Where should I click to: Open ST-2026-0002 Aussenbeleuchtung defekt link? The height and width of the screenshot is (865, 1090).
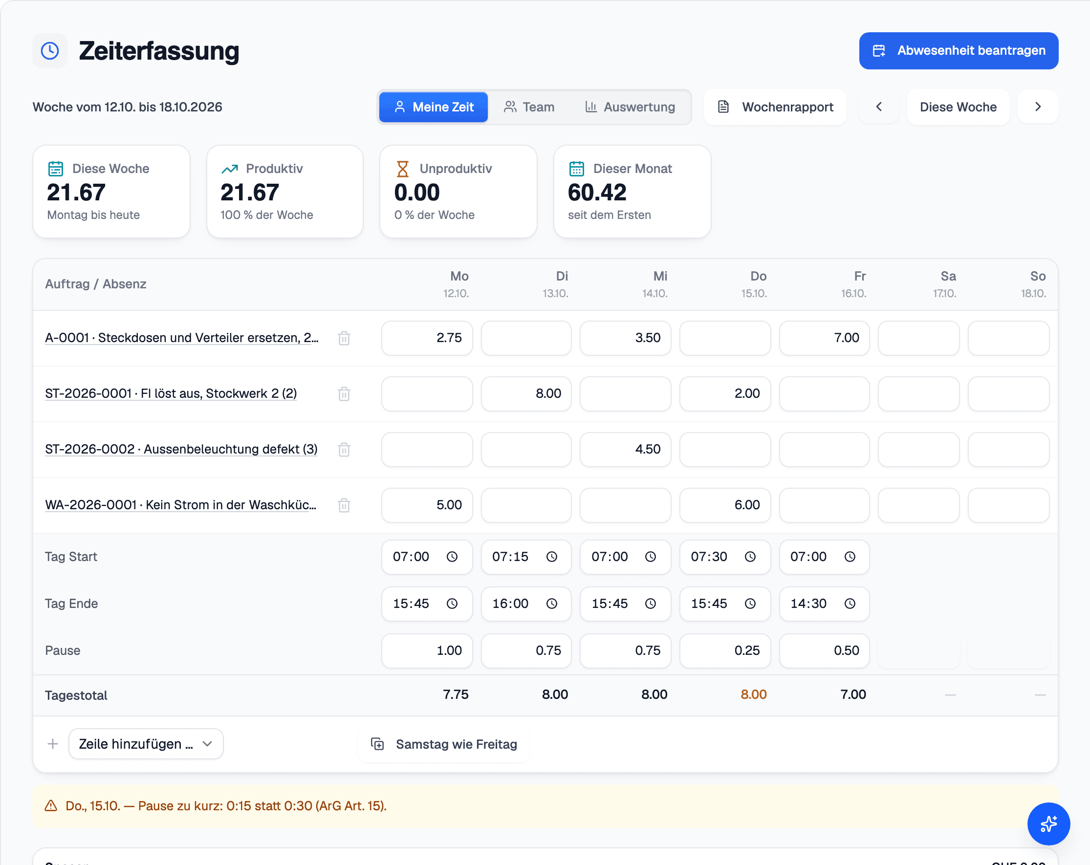tap(181, 449)
